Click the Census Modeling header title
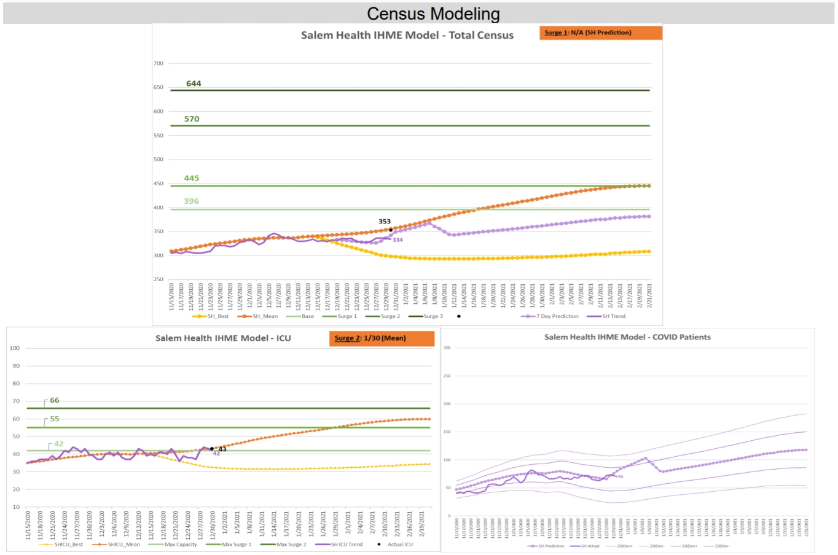Image resolution: width=838 pixels, height=555 pixels. point(433,14)
